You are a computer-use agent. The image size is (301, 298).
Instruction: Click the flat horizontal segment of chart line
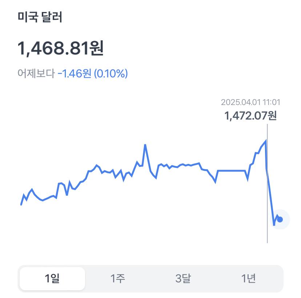click(x=231, y=170)
